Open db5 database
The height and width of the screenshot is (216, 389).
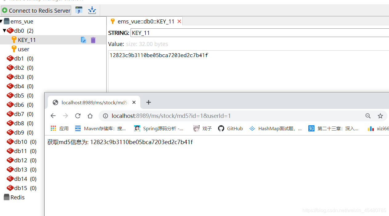[x=20, y=95]
